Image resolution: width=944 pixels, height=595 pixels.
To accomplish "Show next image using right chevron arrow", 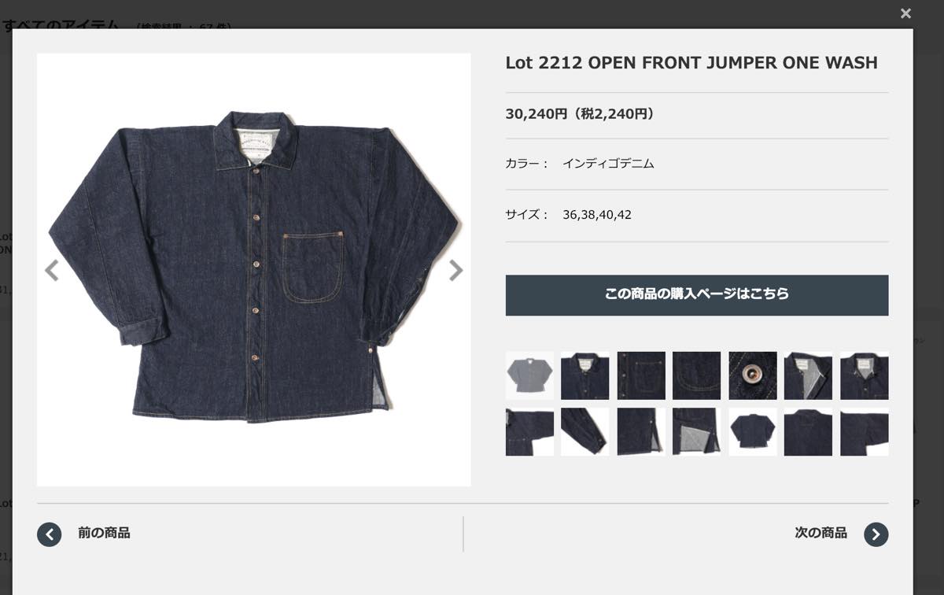I will click(455, 270).
